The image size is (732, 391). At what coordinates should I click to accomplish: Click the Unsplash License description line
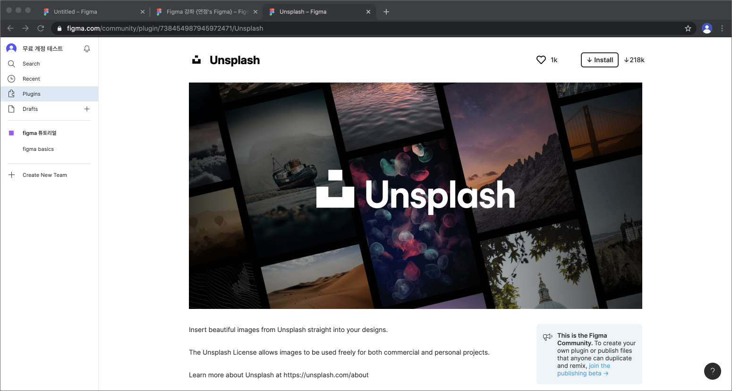click(339, 352)
